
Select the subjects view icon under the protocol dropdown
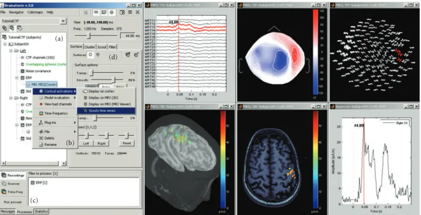[5, 28]
